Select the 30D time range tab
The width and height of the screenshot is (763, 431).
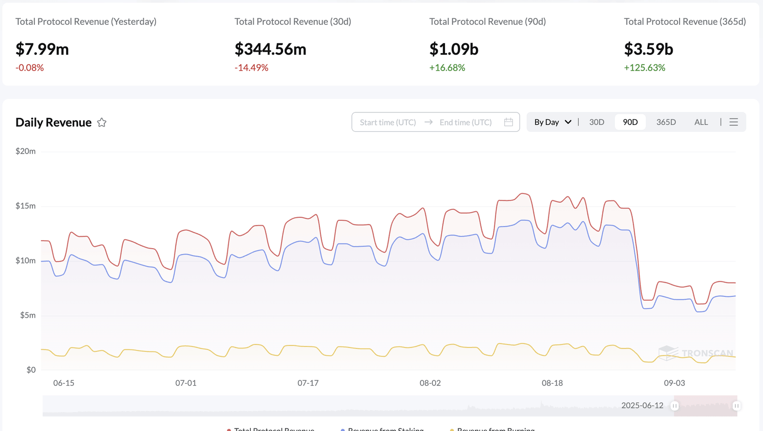[x=597, y=122]
